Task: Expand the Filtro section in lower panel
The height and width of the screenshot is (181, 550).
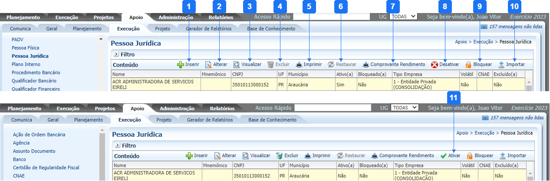Action: tap(117, 146)
